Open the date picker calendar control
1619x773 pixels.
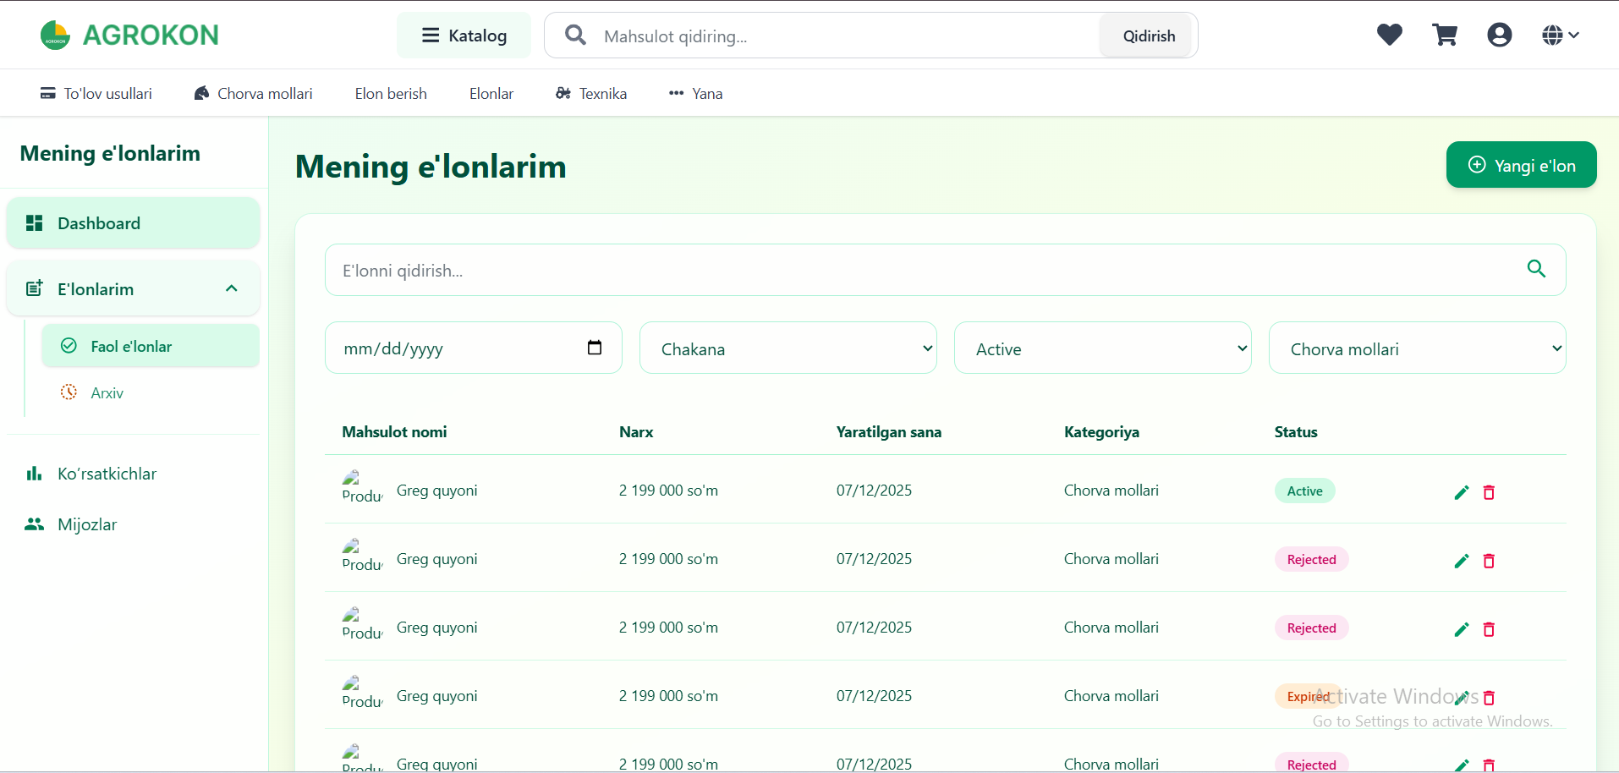point(595,348)
